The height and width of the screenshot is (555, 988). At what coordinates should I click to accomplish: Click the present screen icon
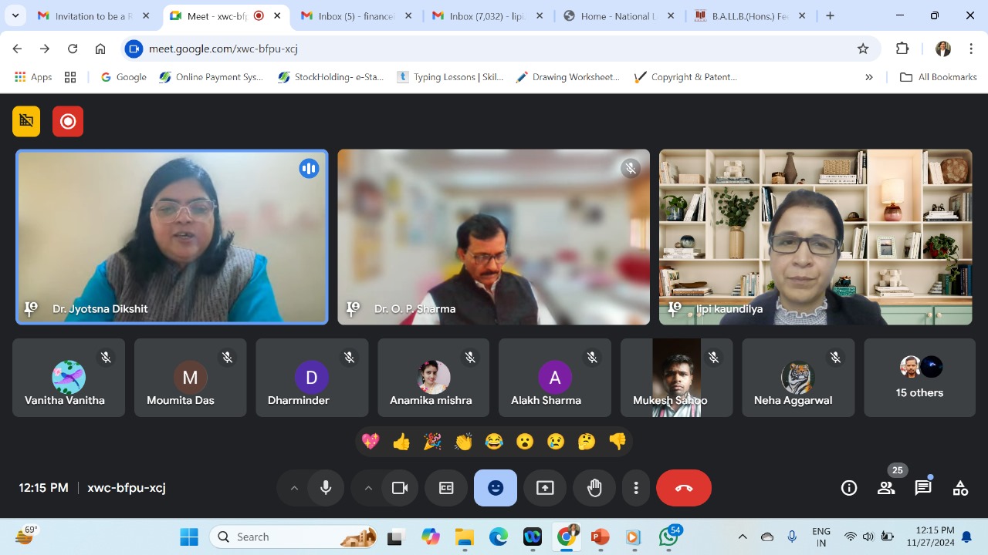[545, 488]
